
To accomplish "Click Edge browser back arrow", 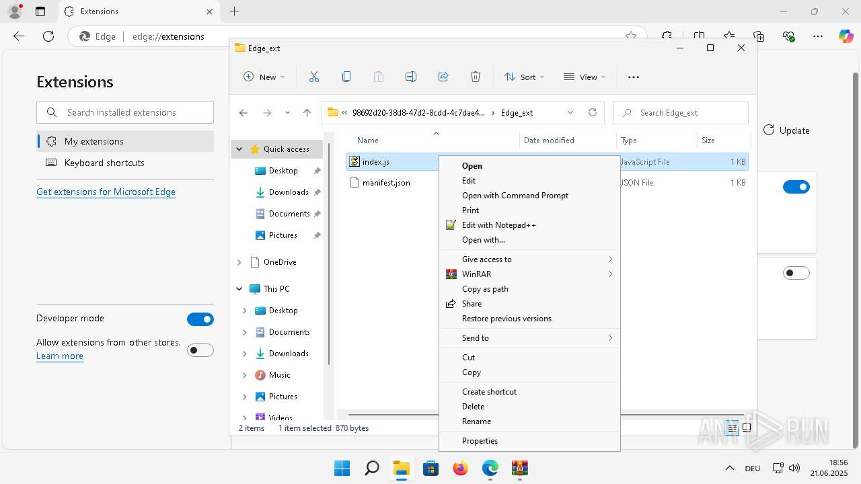I will click(19, 36).
